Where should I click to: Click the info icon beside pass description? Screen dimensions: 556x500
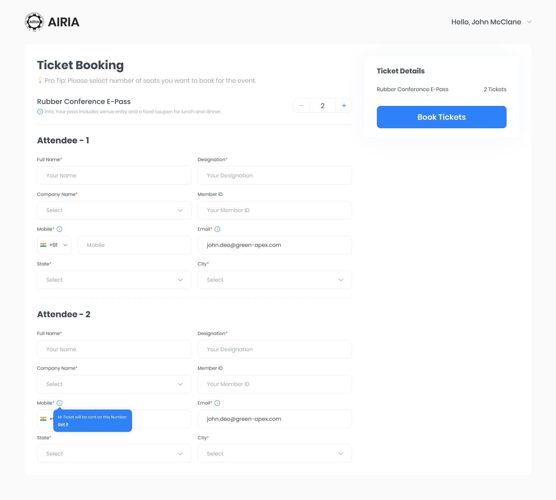(40, 112)
